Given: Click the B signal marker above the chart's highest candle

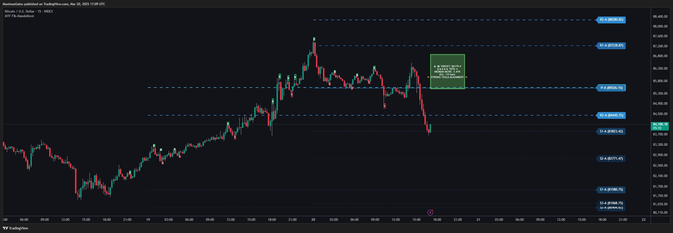Looking at the screenshot, I should pos(314,39).
